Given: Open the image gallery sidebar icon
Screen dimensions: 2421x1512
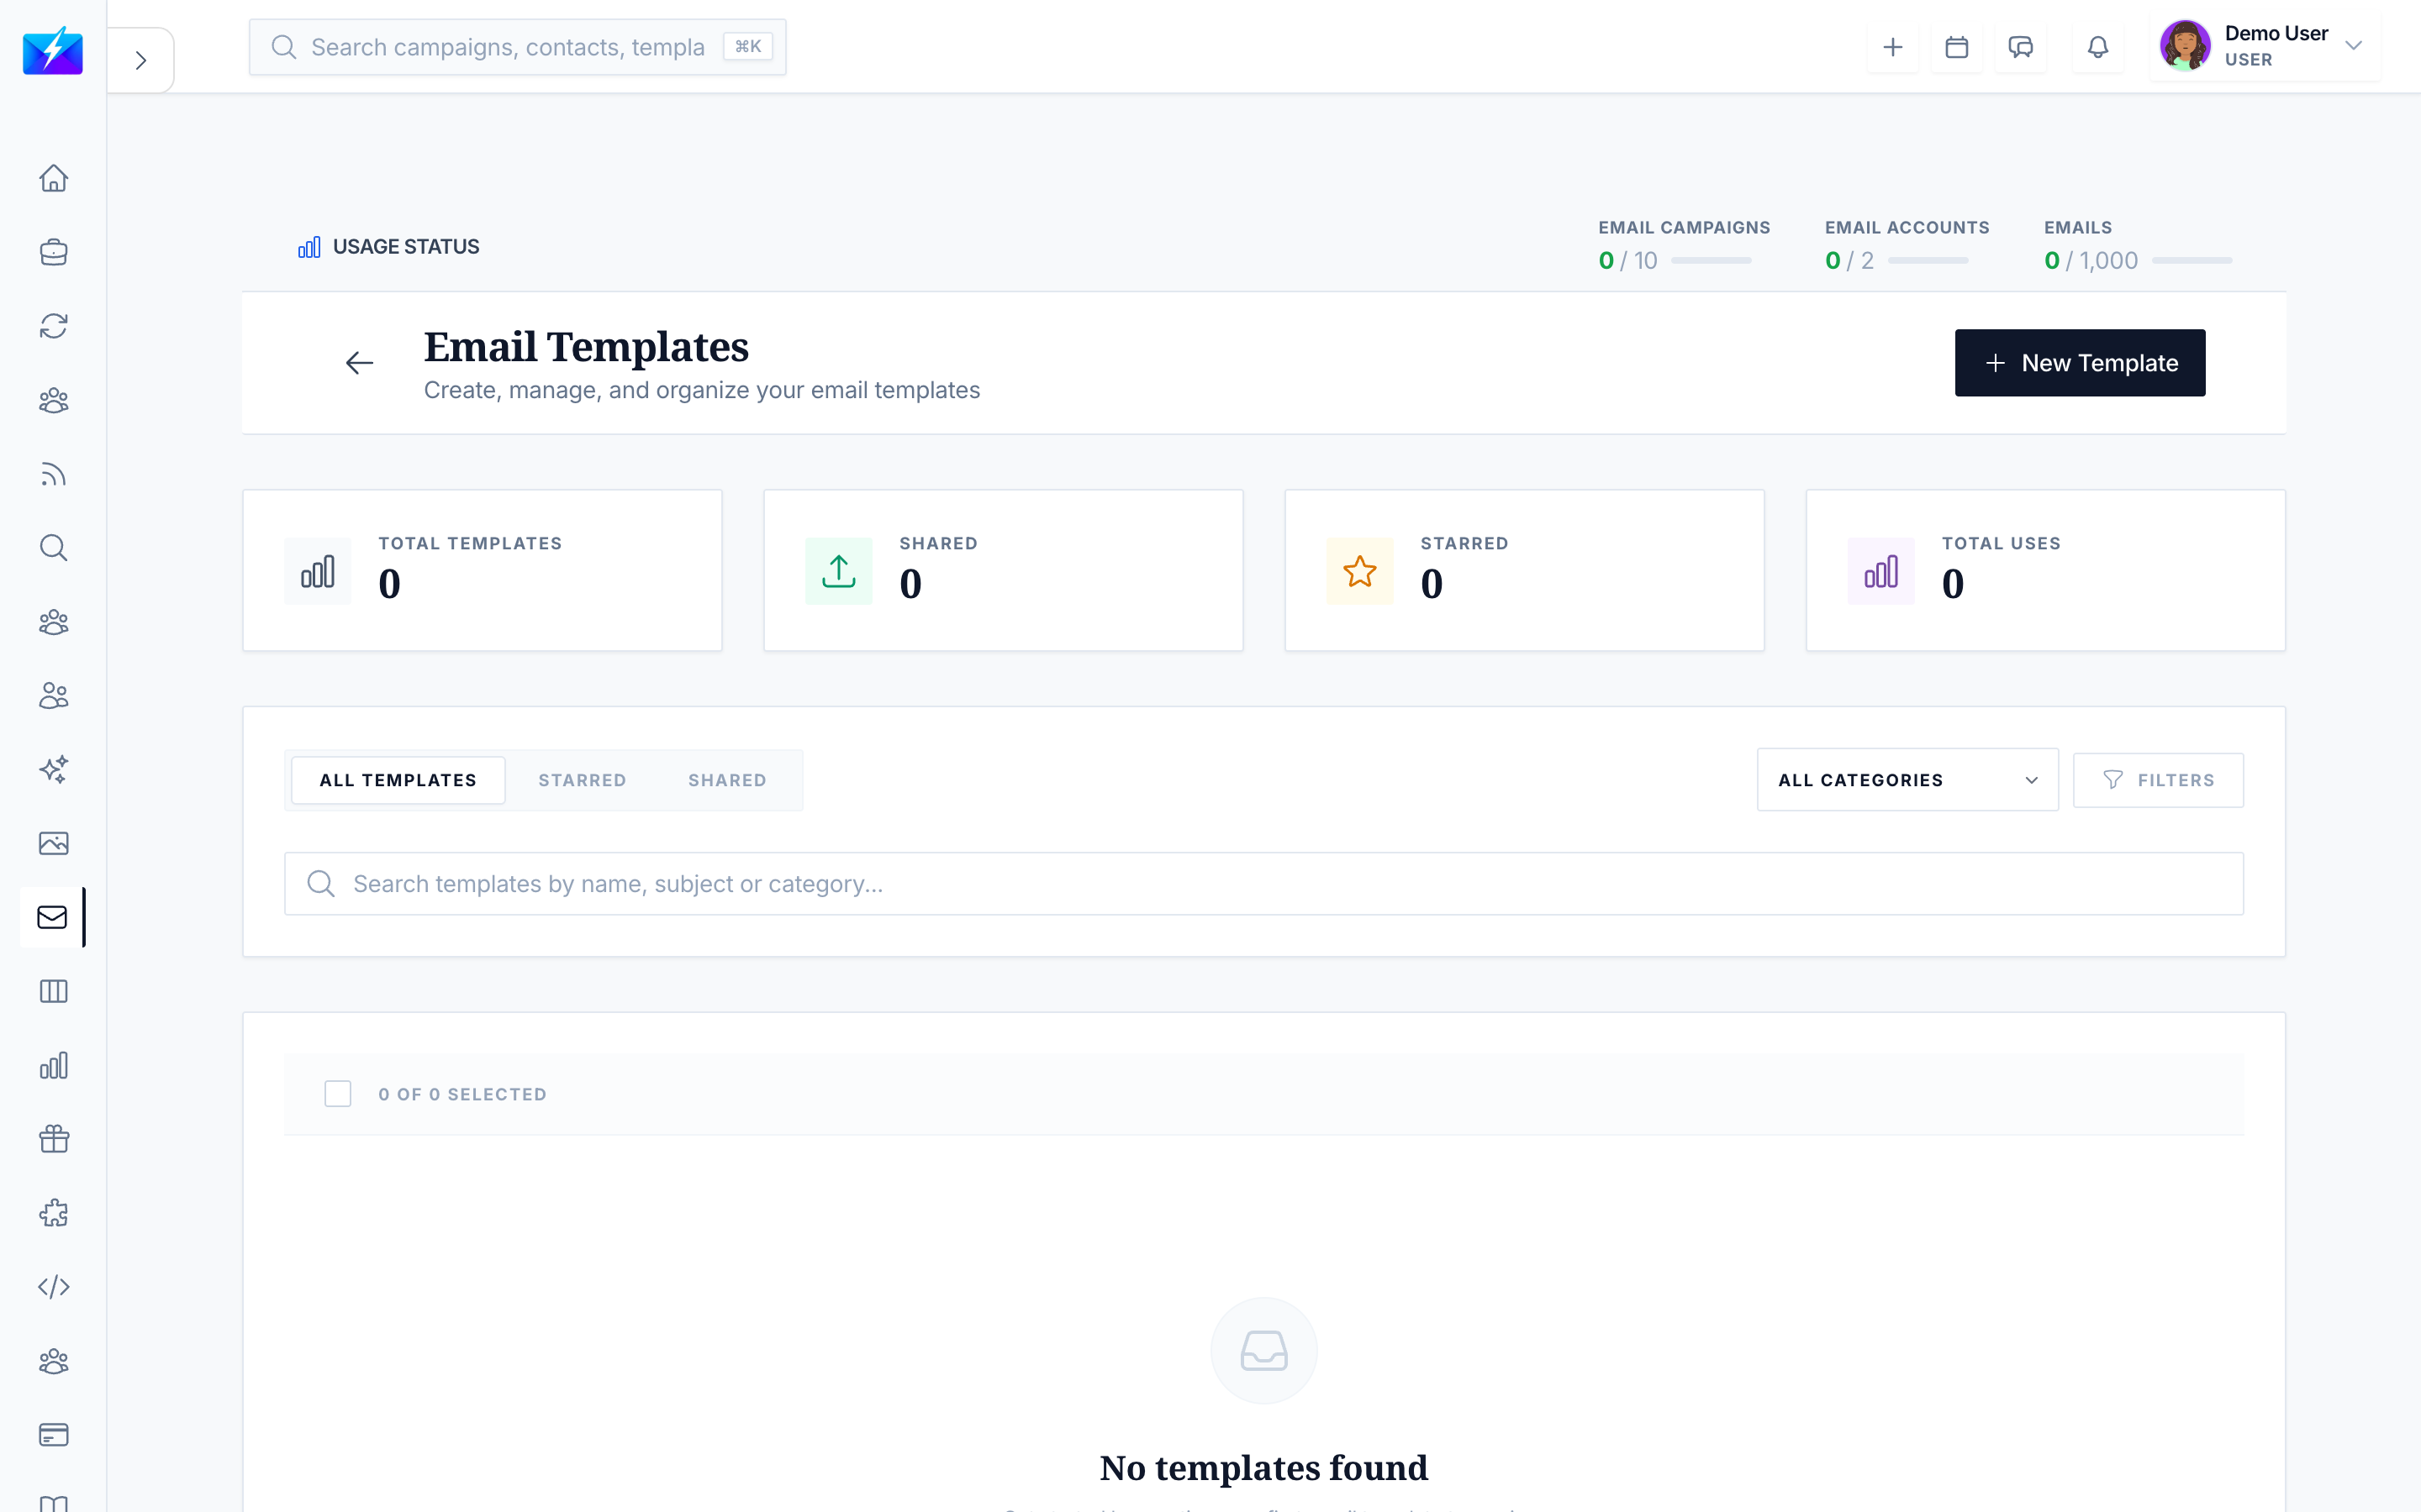Looking at the screenshot, I should (x=53, y=843).
